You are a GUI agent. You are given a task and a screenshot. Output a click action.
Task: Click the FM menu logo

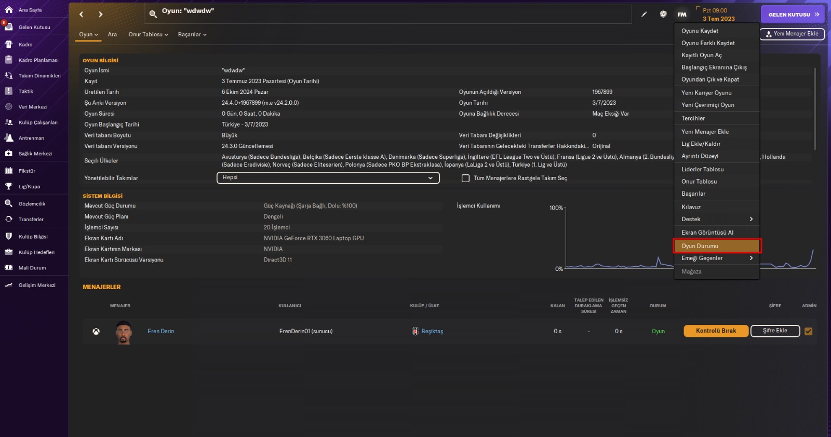(x=682, y=15)
